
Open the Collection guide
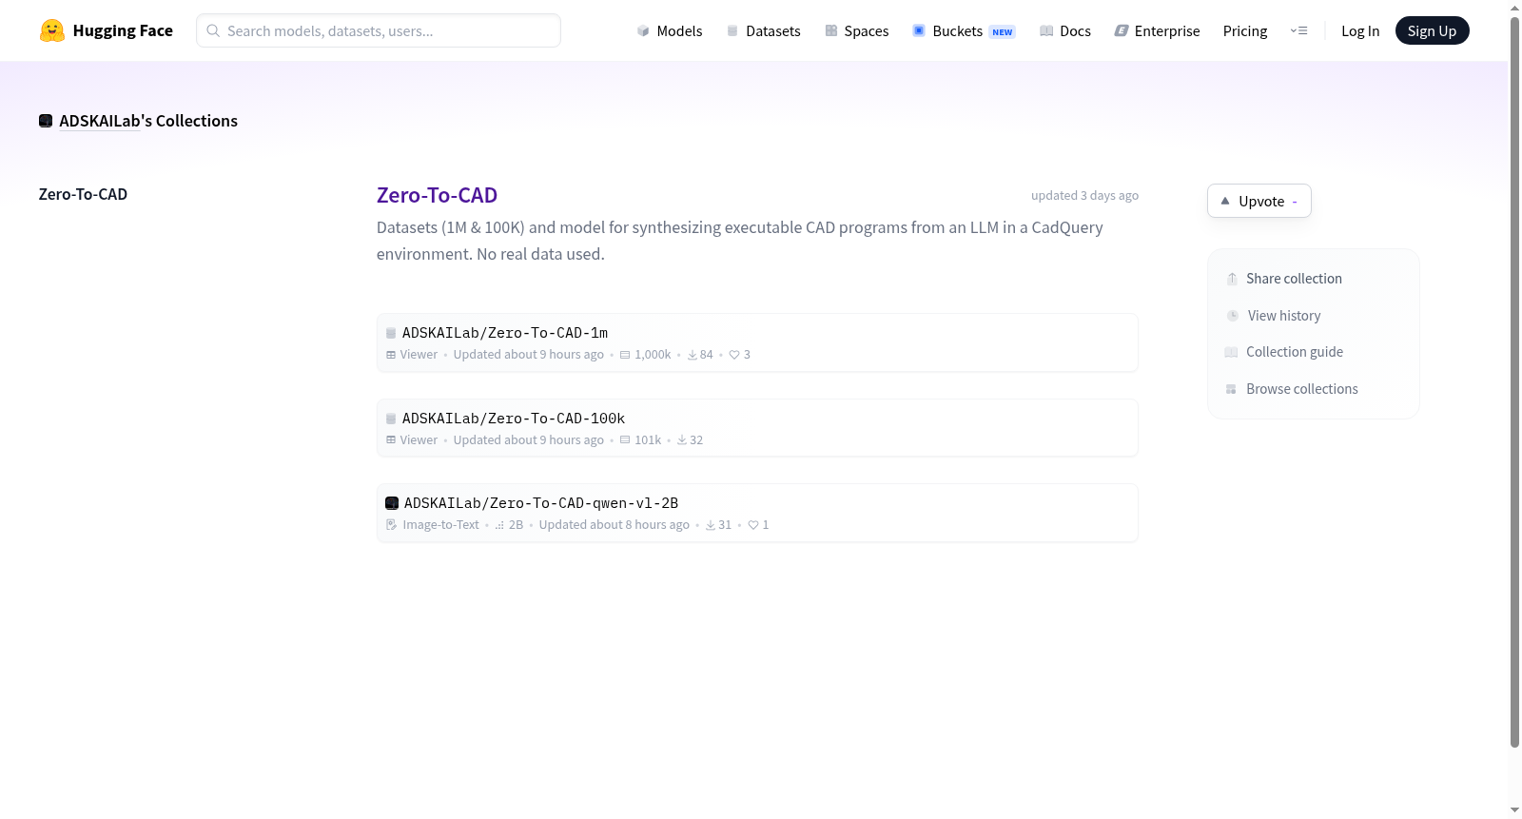pyautogui.click(x=1295, y=352)
